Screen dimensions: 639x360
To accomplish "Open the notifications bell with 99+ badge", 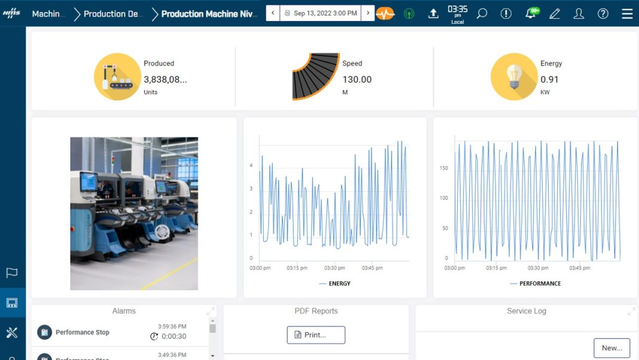I will coord(530,13).
